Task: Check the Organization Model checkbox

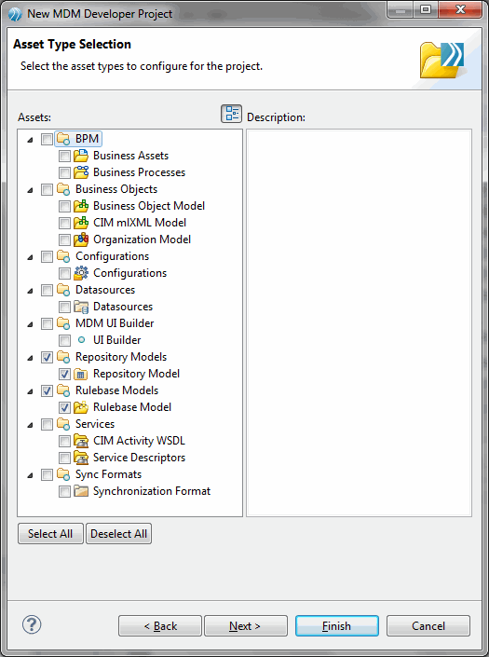Action: click(x=64, y=240)
